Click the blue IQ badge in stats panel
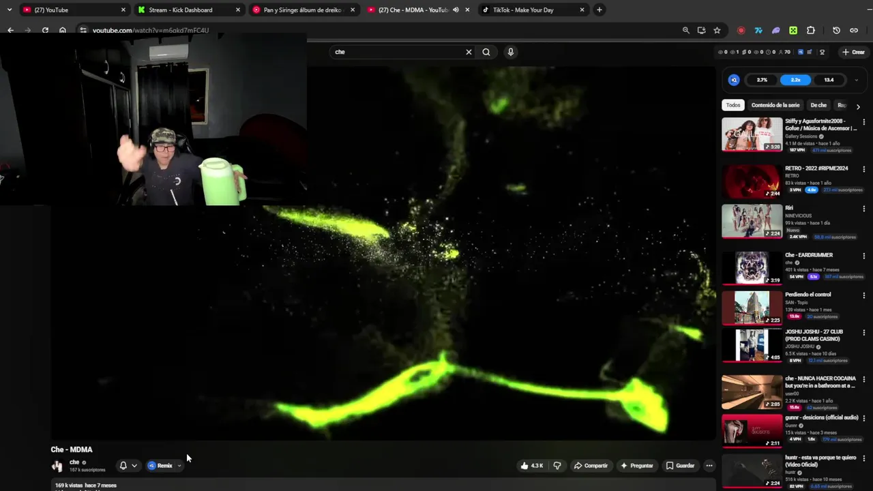Image resolution: width=873 pixels, height=491 pixels. [734, 80]
